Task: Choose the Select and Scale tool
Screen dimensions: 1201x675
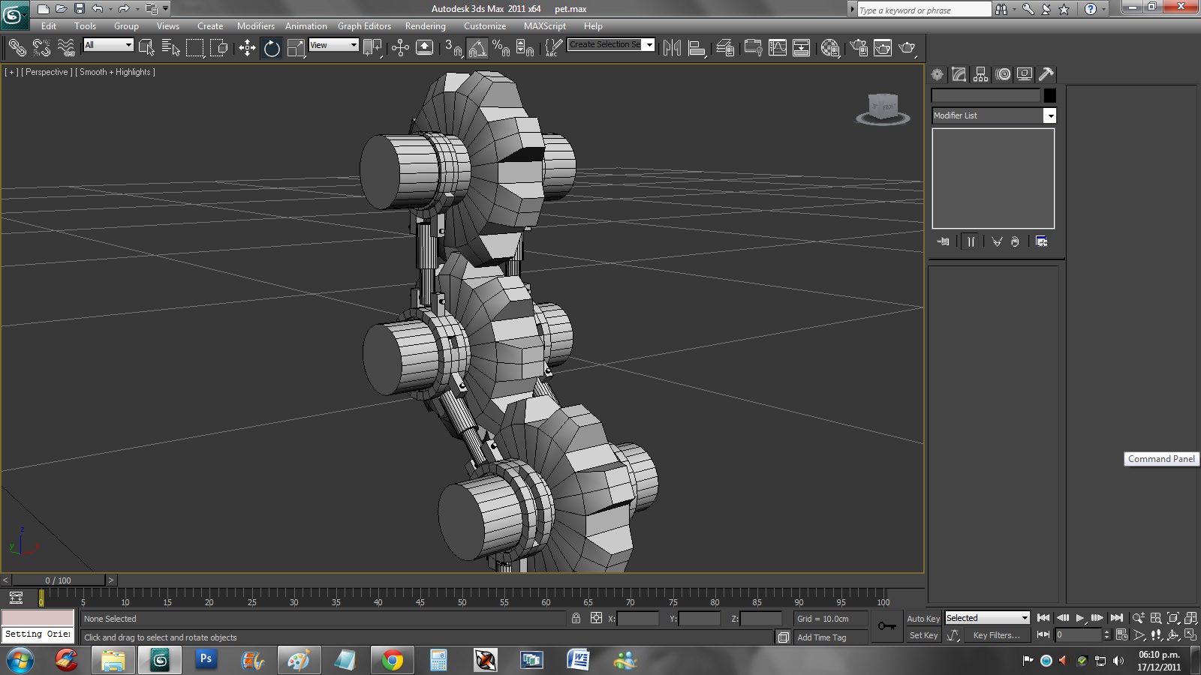Action: pos(296,48)
